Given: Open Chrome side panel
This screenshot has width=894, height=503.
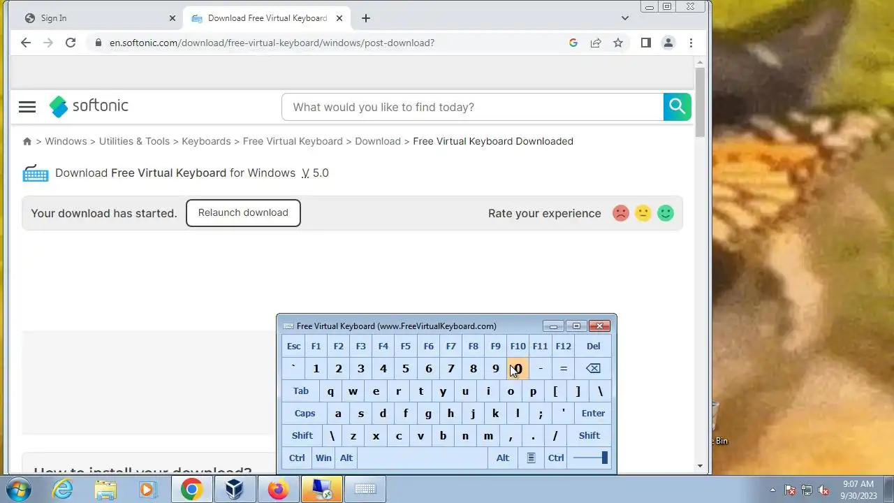Looking at the screenshot, I should [646, 43].
